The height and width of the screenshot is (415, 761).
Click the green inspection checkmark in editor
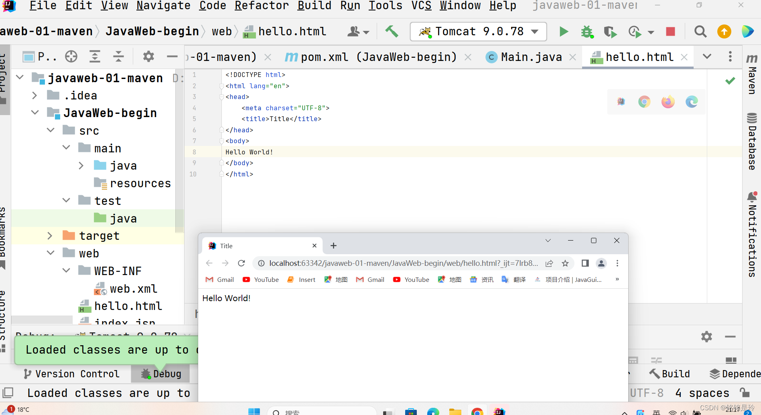coord(730,81)
